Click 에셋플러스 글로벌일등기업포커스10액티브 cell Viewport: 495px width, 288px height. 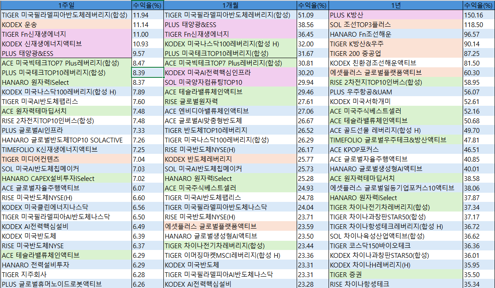tap(396, 188)
